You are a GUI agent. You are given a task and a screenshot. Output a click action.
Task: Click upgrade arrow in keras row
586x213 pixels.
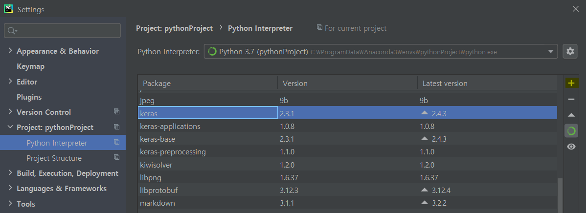tap(424, 112)
